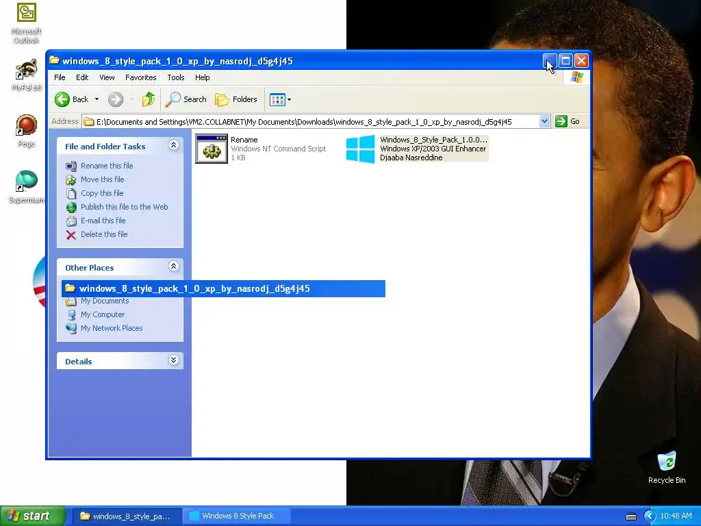Click E-mail this file link

[103, 221]
